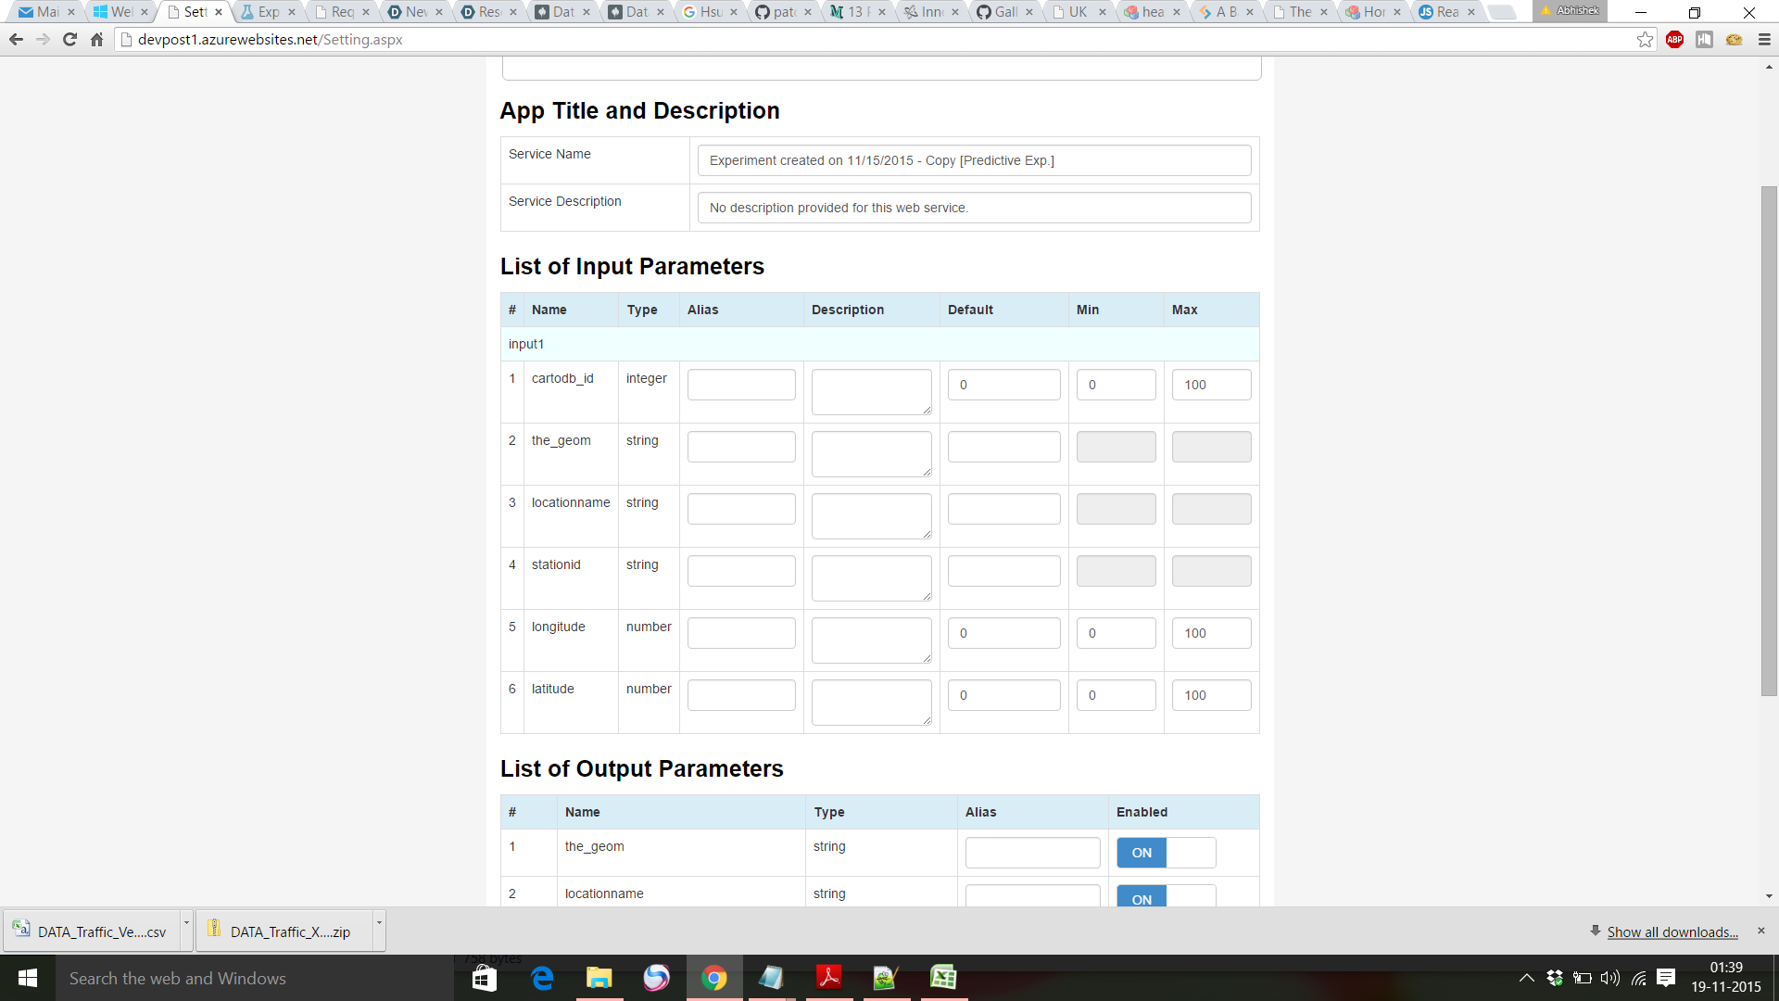Click the Adblock Plus extension icon
Screen dimensions: 1779x1001
click(1674, 40)
